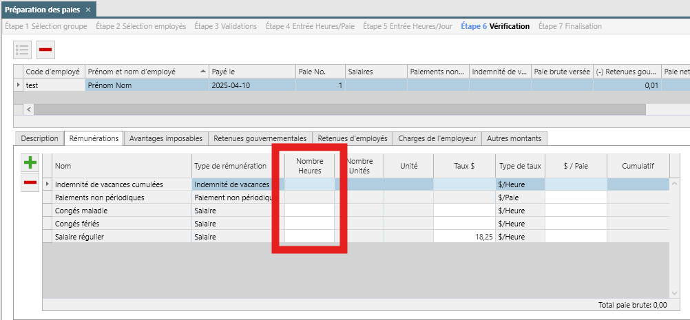The height and width of the screenshot is (320, 690).
Task: Click Nombre Heures field for Congés fériés
Action: (309, 223)
